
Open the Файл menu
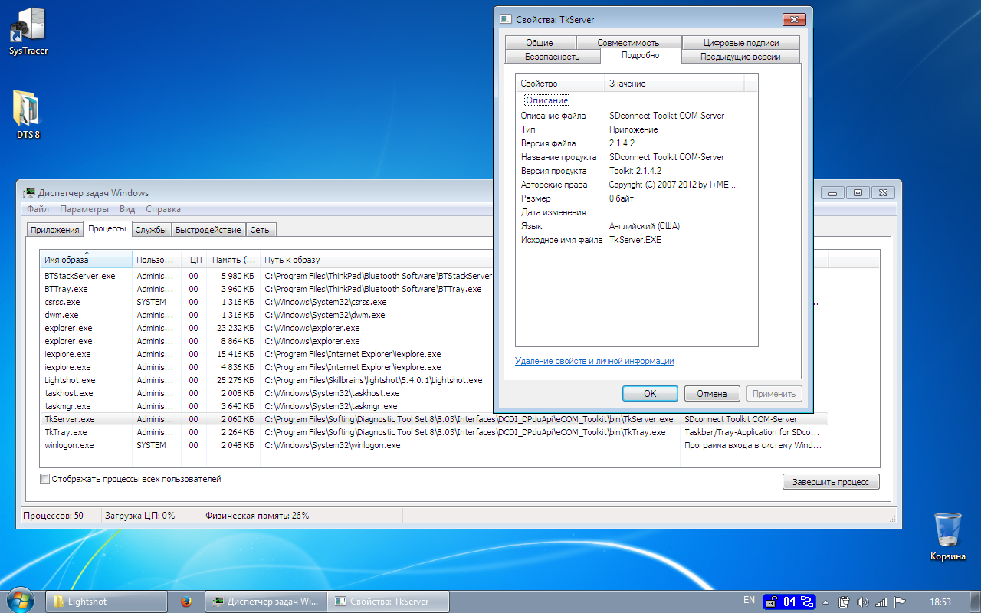click(38, 208)
